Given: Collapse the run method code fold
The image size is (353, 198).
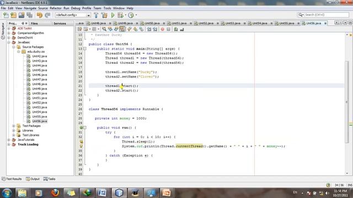Looking at the screenshot, I should coord(85,128).
